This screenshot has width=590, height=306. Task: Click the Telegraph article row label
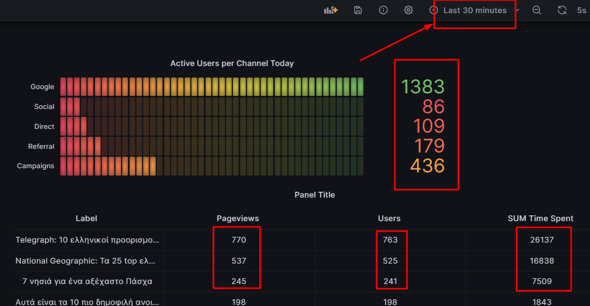(x=87, y=240)
